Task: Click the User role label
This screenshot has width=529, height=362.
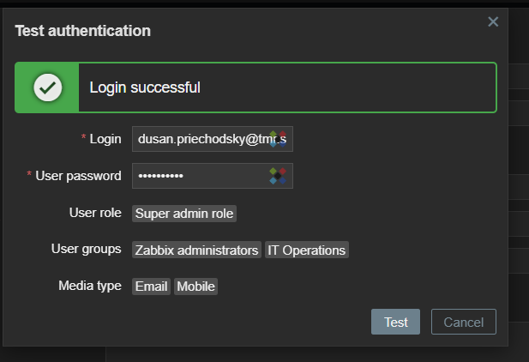Action: [x=95, y=213]
